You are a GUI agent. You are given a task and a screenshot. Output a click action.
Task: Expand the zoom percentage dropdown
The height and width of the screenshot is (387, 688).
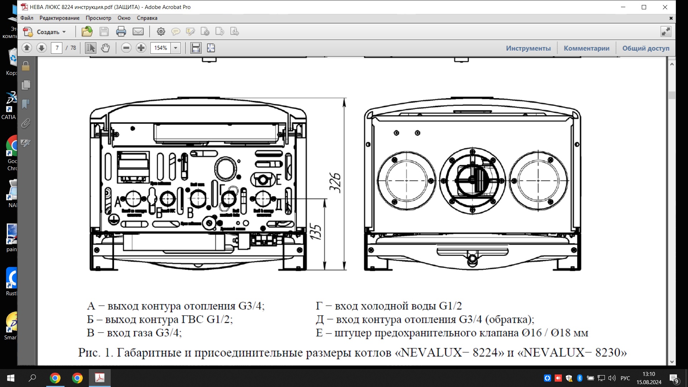pyautogui.click(x=176, y=48)
